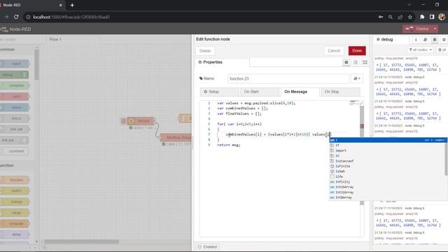Collapse the function palette category
The image size is (448, 252).
coord(17,165)
